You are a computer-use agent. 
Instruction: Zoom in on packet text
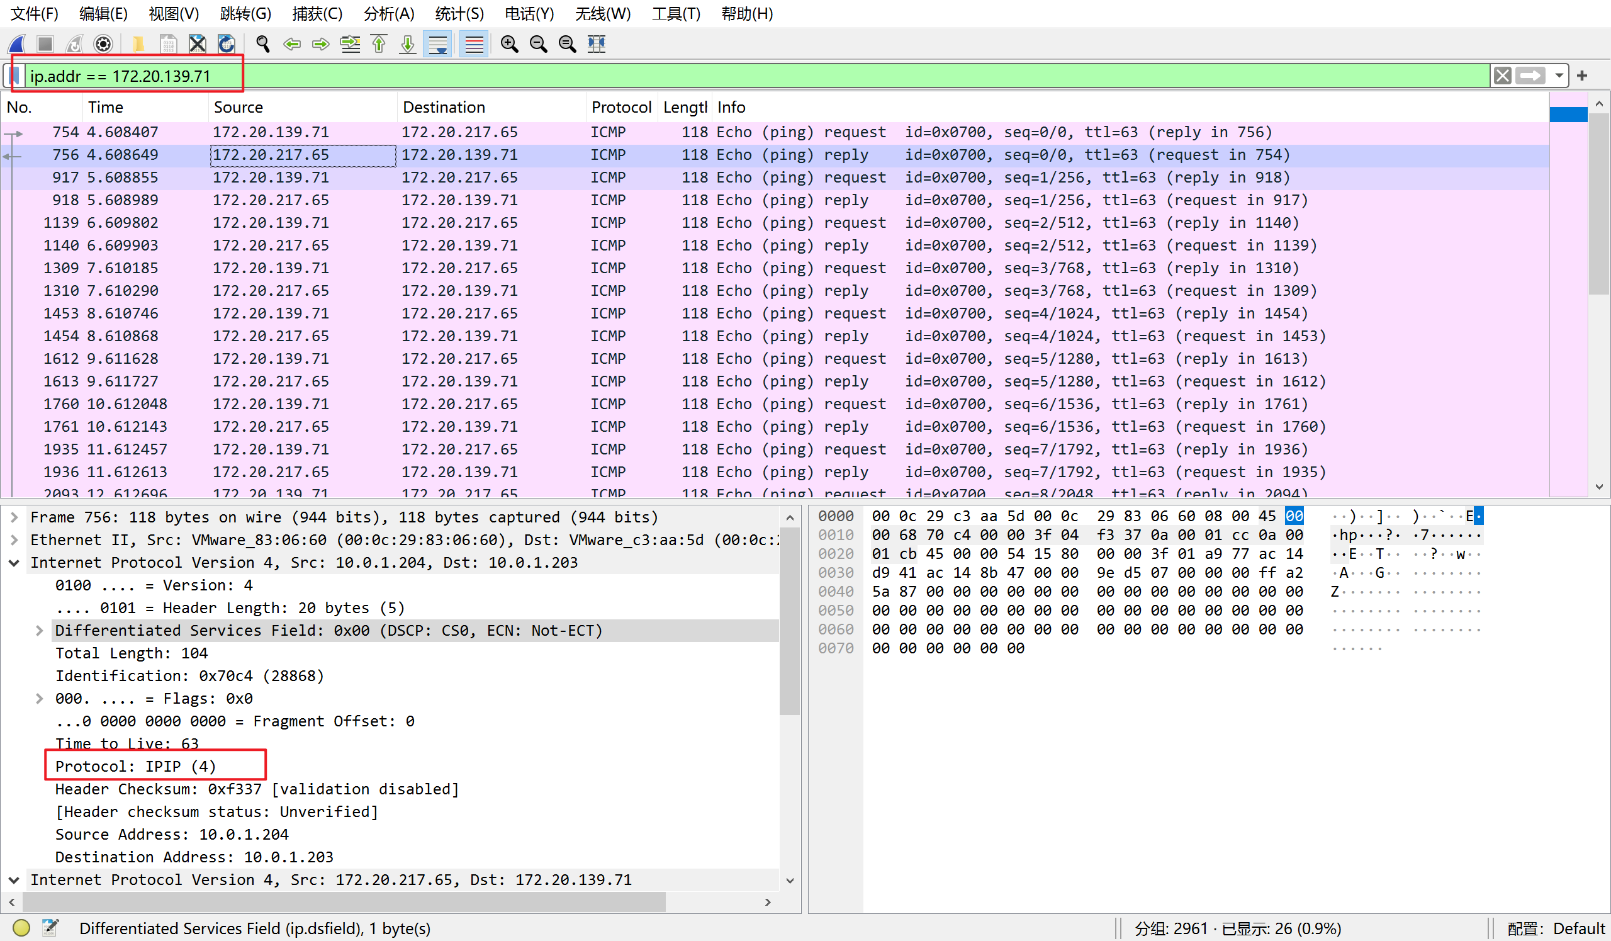[x=510, y=43]
